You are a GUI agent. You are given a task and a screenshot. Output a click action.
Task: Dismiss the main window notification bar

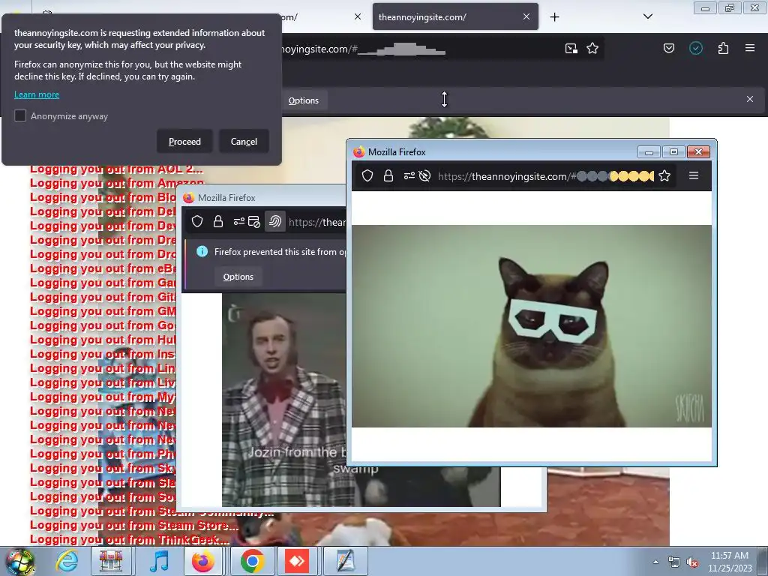tap(750, 99)
